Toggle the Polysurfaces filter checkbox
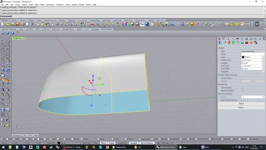The height and width of the screenshot is (150, 266). 140,139
